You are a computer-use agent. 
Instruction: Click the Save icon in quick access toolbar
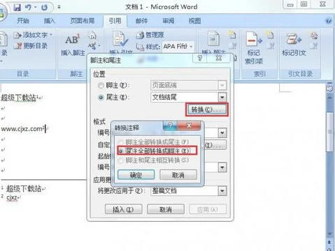17,8
